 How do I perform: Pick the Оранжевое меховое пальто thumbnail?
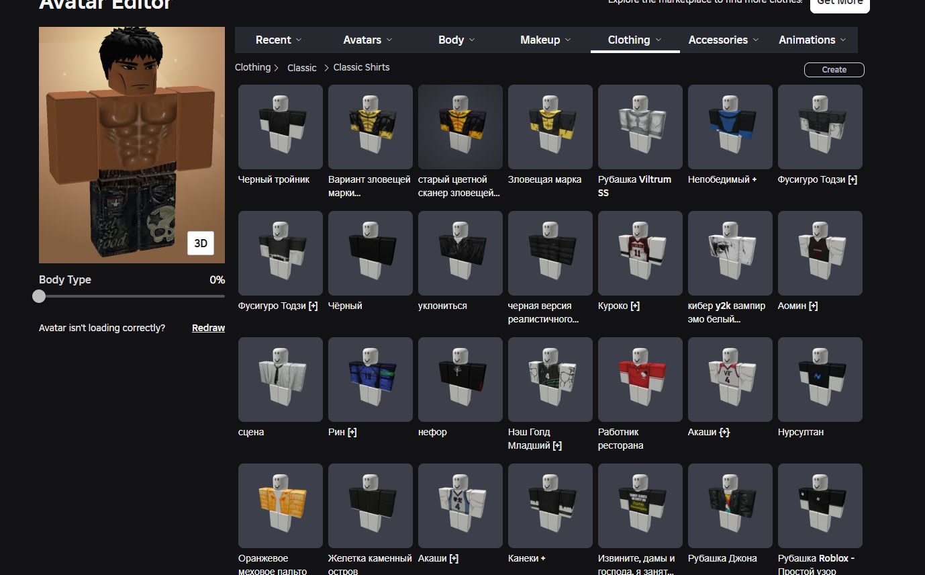pos(281,506)
